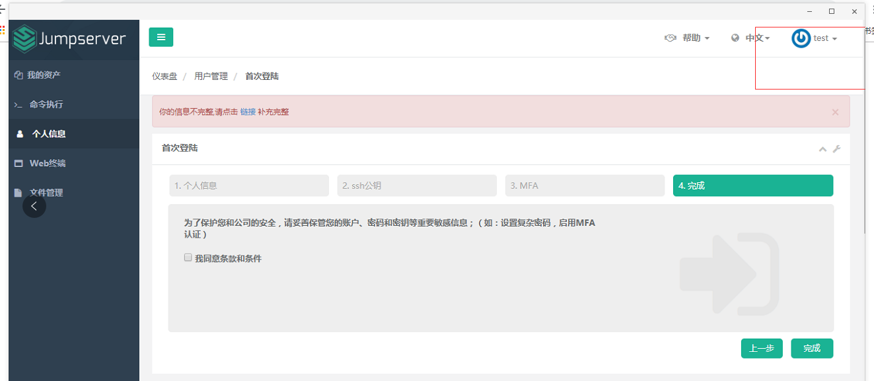Click the globe icon beside 中文
874x381 pixels.
pos(735,38)
